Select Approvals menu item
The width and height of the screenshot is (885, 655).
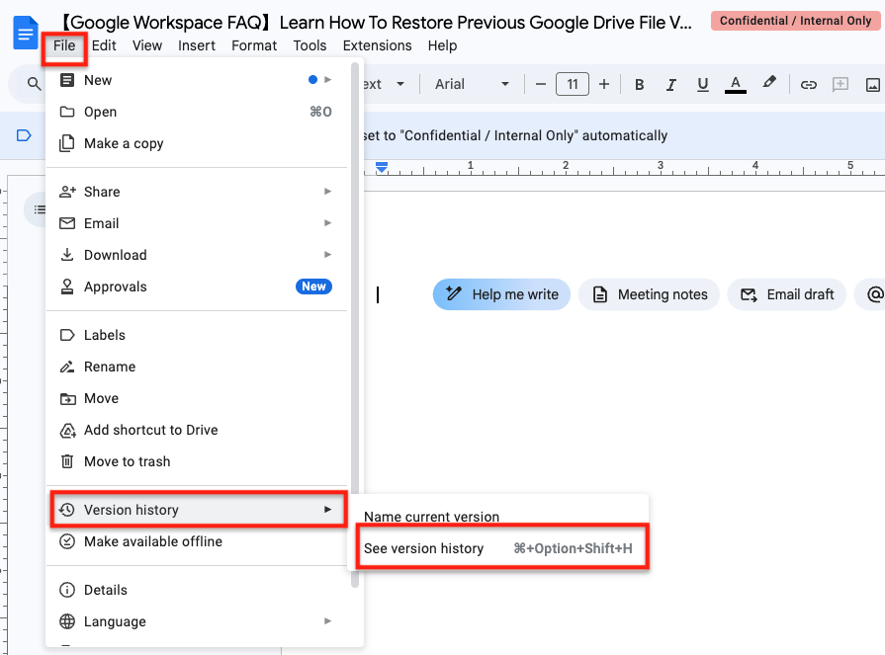pyautogui.click(x=197, y=287)
